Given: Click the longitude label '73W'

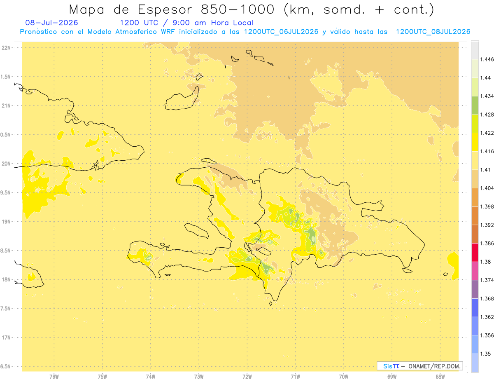Looking at the screenshot, I should pyautogui.click(x=199, y=376).
